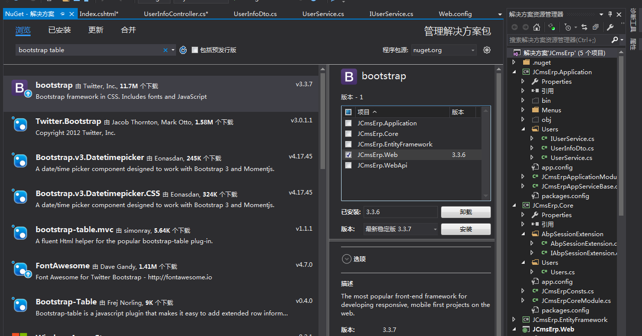
Task: Expand the options section chevron
Action: (x=346, y=259)
